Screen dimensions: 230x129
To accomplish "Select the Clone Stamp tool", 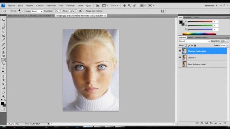I will click(3, 52).
